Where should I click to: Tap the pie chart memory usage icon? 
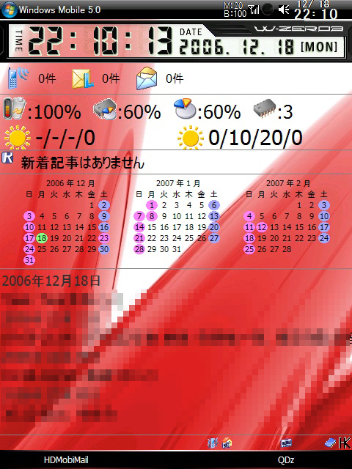(185, 108)
